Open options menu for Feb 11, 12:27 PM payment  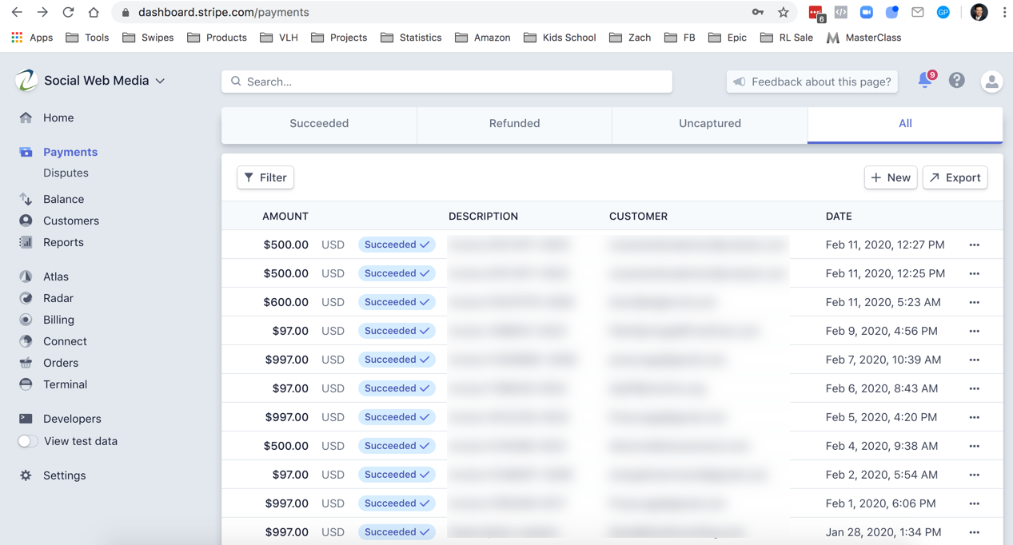pyautogui.click(x=974, y=245)
